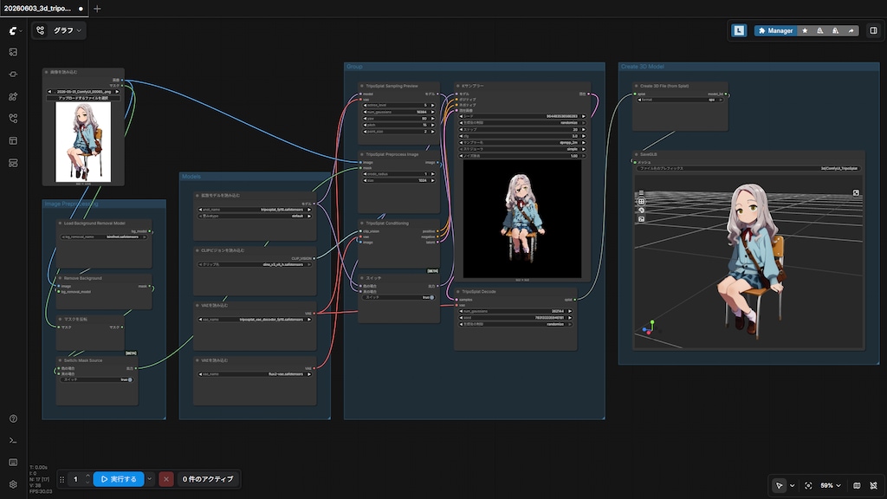Open flux2-vae vae_name combo
Screen dimensions: 887x499
click(255, 374)
